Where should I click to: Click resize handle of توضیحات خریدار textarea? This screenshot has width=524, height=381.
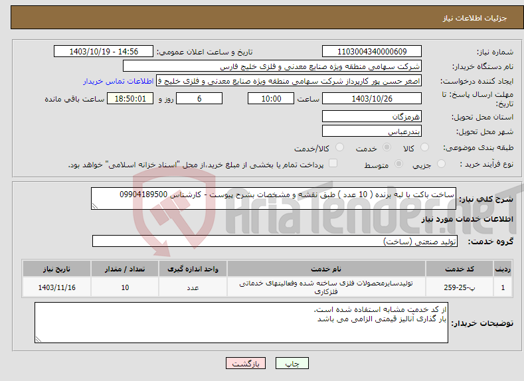(39, 339)
